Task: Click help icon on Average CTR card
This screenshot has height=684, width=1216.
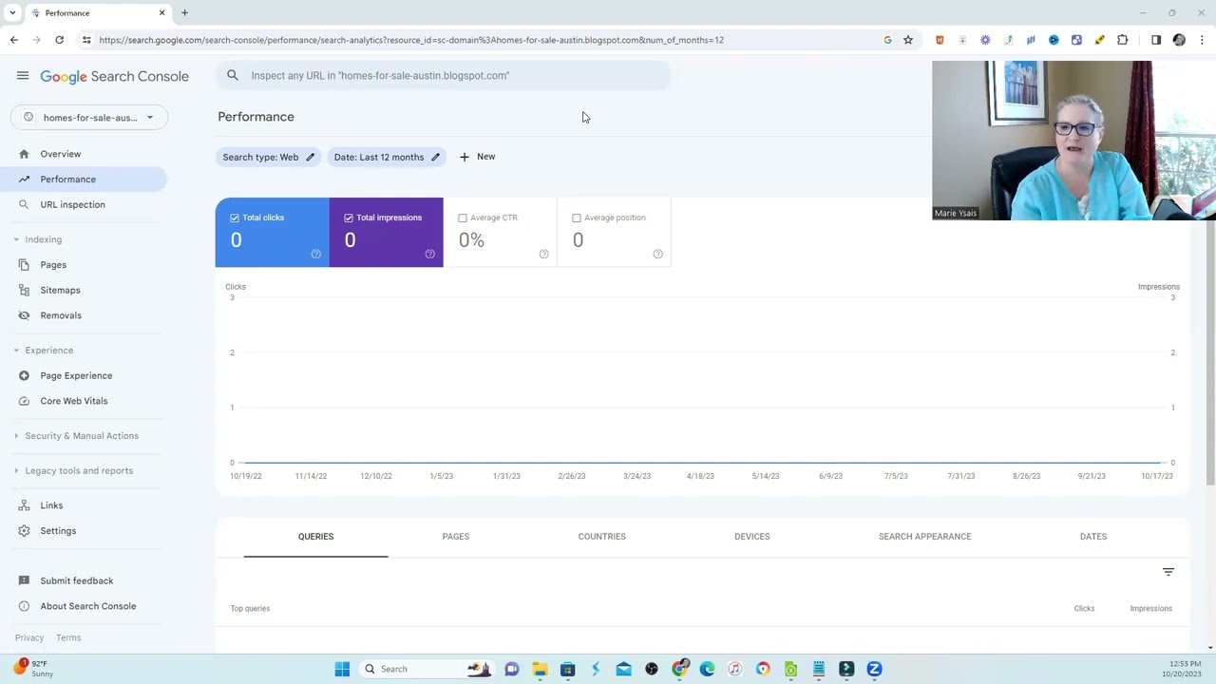Action: click(544, 254)
